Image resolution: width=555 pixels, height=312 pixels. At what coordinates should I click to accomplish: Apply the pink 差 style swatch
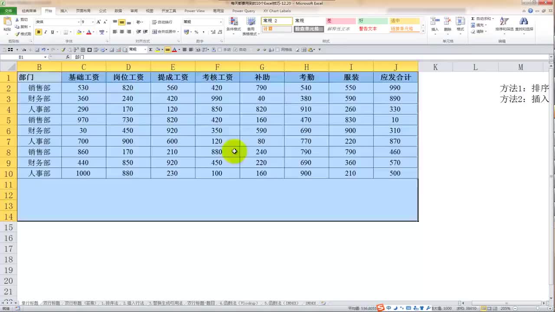tap(340, 21)
